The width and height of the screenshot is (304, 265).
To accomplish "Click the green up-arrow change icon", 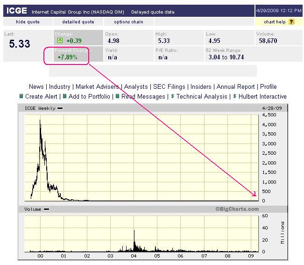I will click(60, 41).
